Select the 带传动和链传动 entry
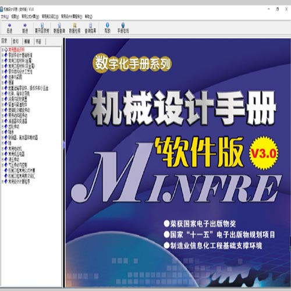This screenshot has height=291, width=291. point(17,116)
